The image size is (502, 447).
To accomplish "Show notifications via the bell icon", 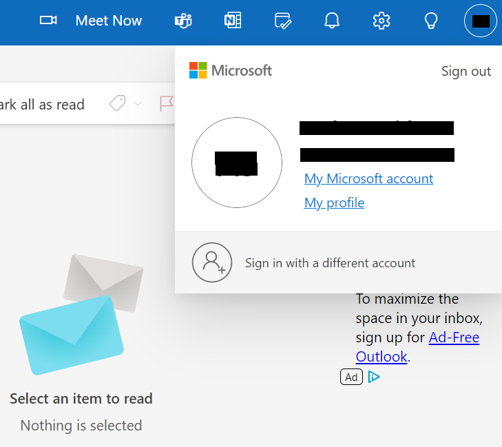I will (332, 21).
